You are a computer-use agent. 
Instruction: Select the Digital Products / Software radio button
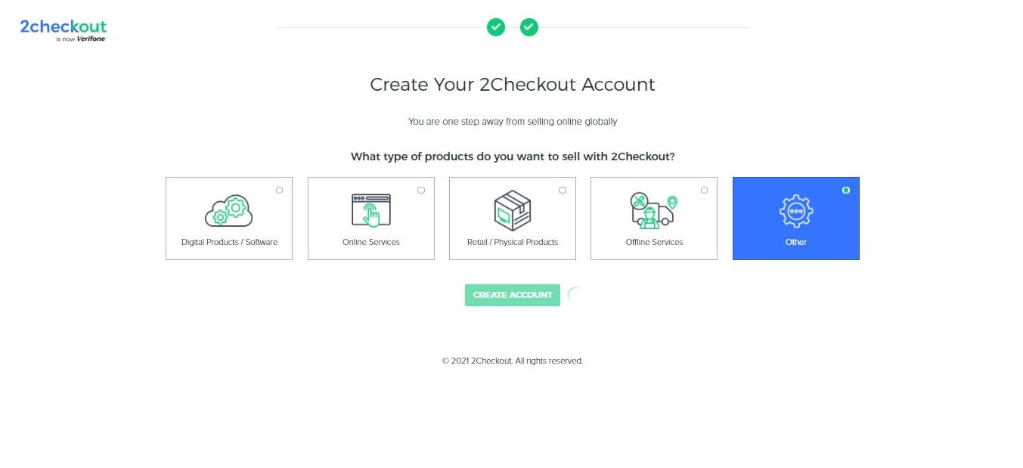pyautogui.click(x=279, y=190)
